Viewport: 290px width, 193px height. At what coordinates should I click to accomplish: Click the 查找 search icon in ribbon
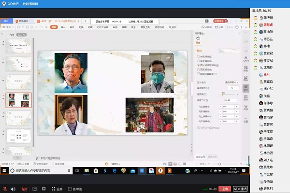(173, 27)
